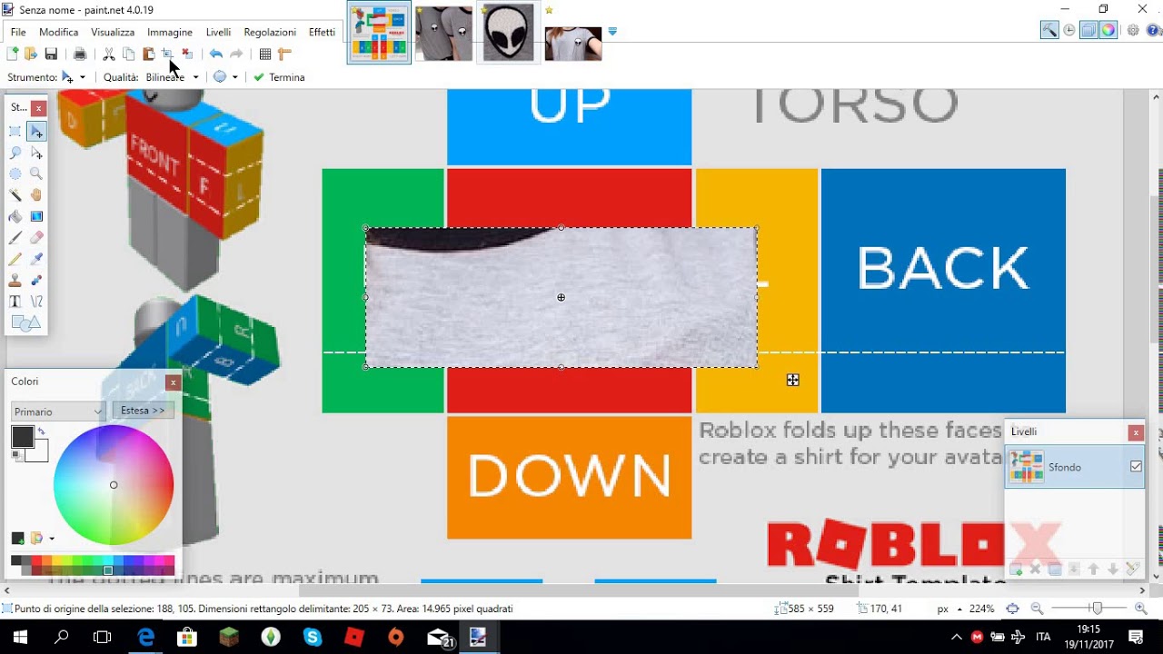Open the Modifica menu
1163x654 pixels.
tap(59, 32)
